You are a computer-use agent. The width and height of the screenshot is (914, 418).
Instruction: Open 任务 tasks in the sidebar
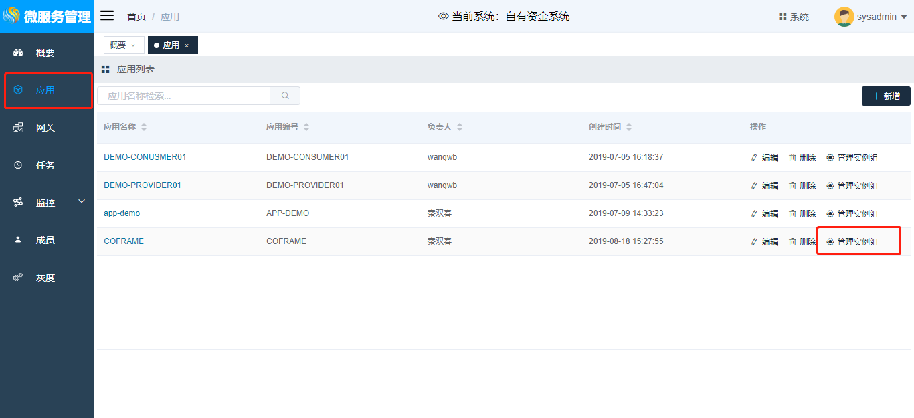(x=45, y=165)
